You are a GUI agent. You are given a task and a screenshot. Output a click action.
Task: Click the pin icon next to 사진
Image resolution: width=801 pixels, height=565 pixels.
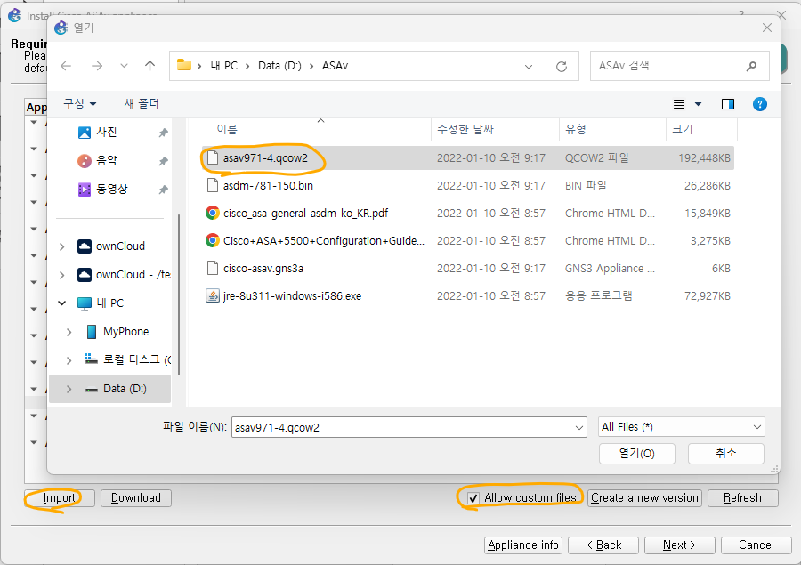(164, 133)
